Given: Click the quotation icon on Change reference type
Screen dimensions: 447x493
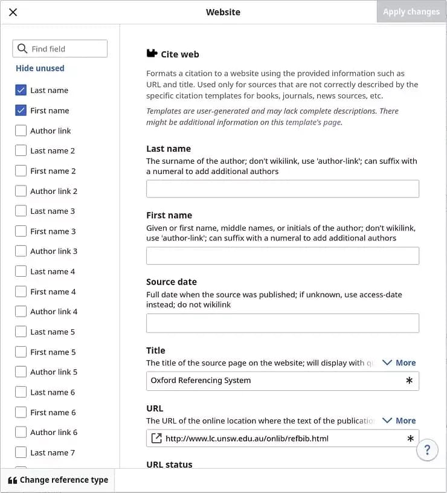Looking at the screenshot, I should 13,480.
